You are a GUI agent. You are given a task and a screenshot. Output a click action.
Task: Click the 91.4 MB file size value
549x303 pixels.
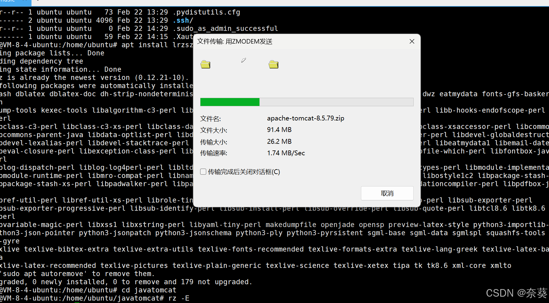coord(279,130)
